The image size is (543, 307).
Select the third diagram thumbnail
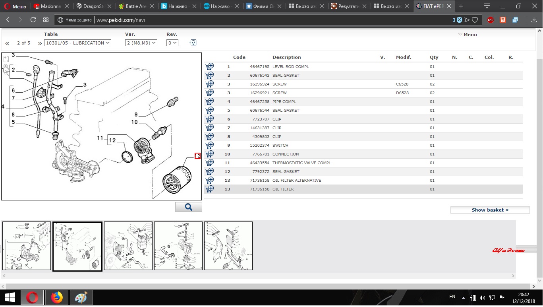tap(128, 246)
